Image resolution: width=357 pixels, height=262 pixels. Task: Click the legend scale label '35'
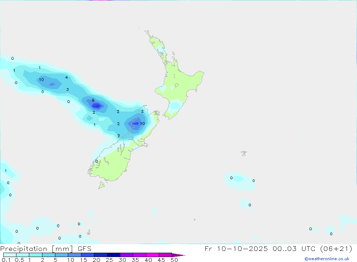pyautogui.click(x=135, y=260)
